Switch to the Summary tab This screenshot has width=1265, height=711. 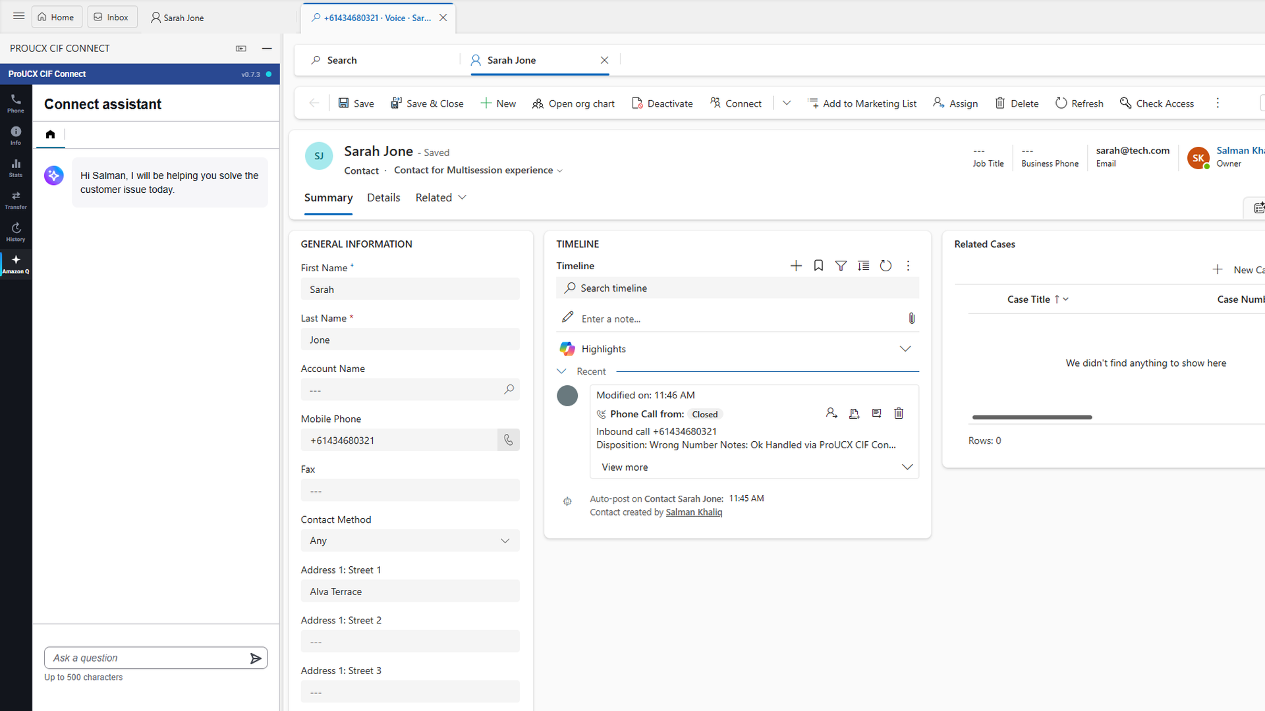[328, 197]
